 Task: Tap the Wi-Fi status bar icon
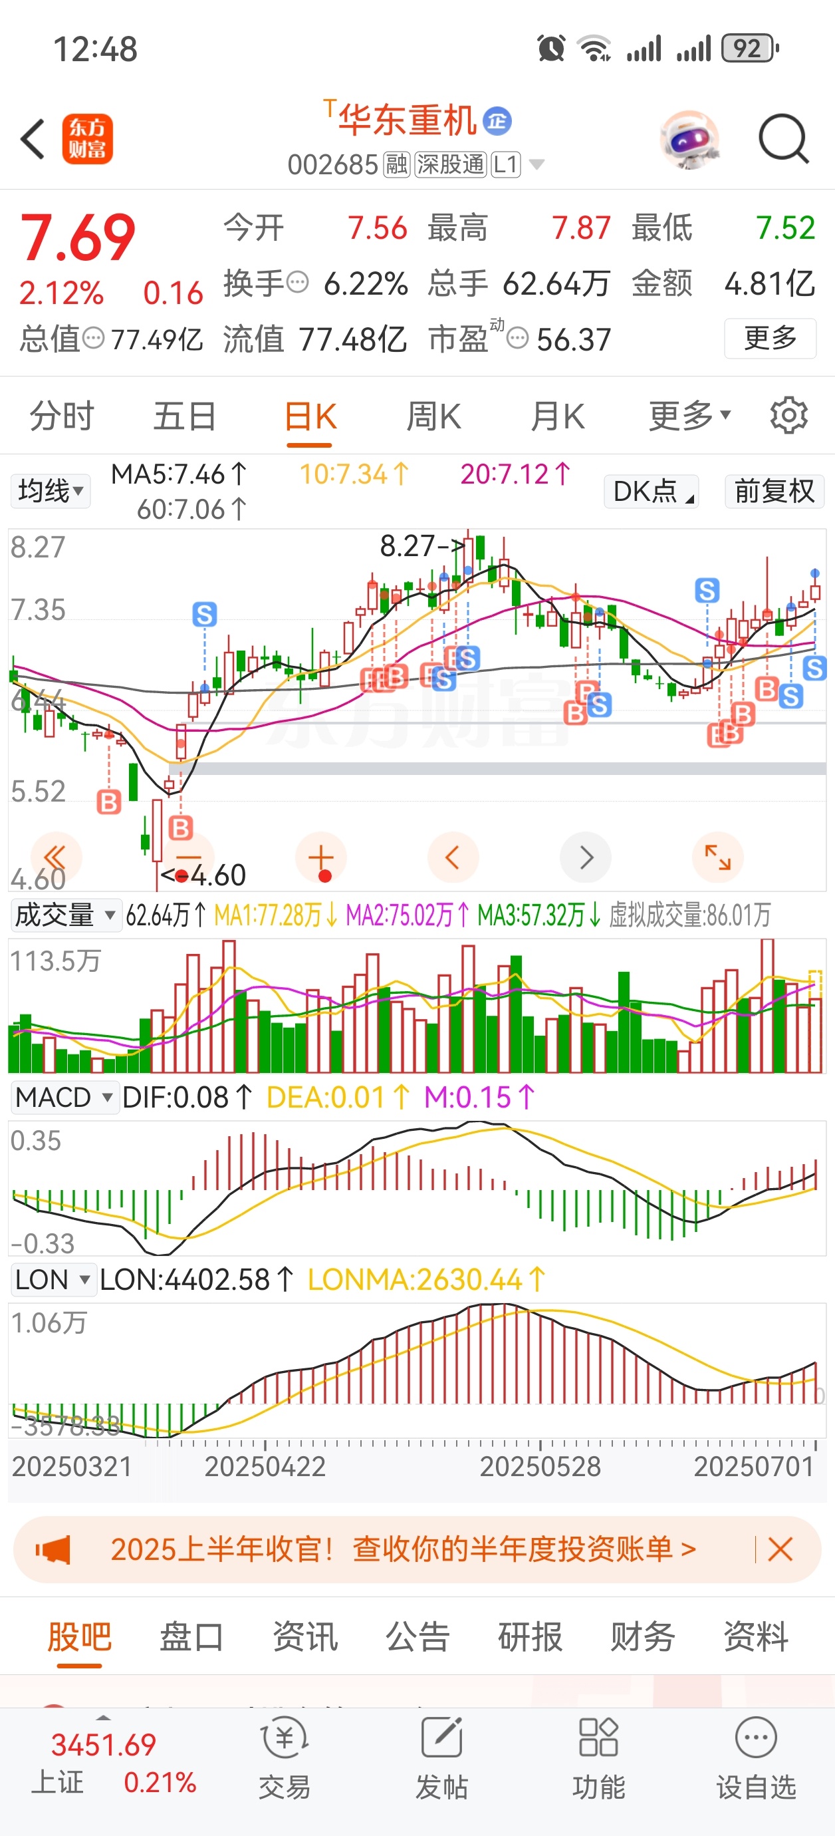coord(594,49)
